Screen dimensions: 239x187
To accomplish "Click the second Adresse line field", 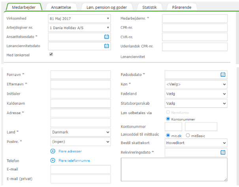I will pyautogui.click(x=81, y=122).
